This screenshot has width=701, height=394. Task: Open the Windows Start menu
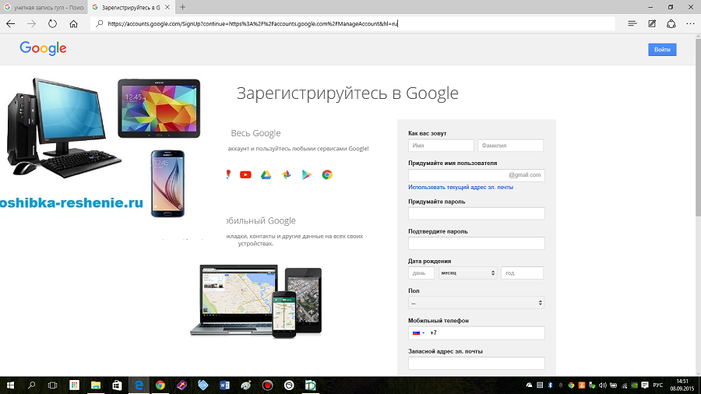(x=10, y=385)
